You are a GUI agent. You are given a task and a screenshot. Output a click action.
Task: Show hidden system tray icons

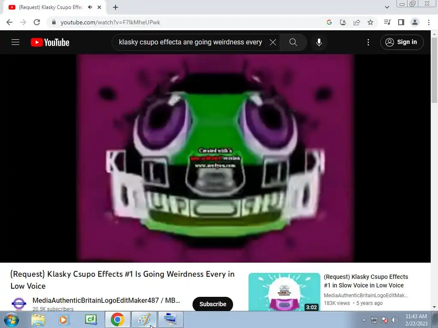[x=364, y=320]
